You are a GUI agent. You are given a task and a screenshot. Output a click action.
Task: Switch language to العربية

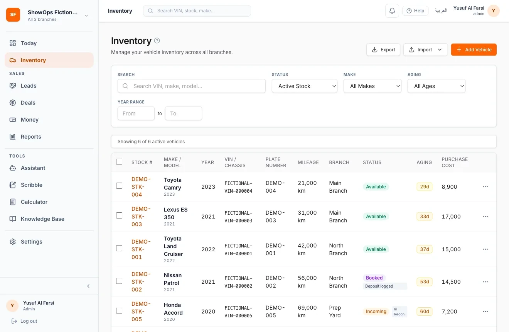[x=441, y=11]
